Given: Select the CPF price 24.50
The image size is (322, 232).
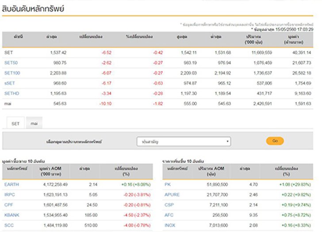Looking at the screenshot, I should click(x=92, y=205).
